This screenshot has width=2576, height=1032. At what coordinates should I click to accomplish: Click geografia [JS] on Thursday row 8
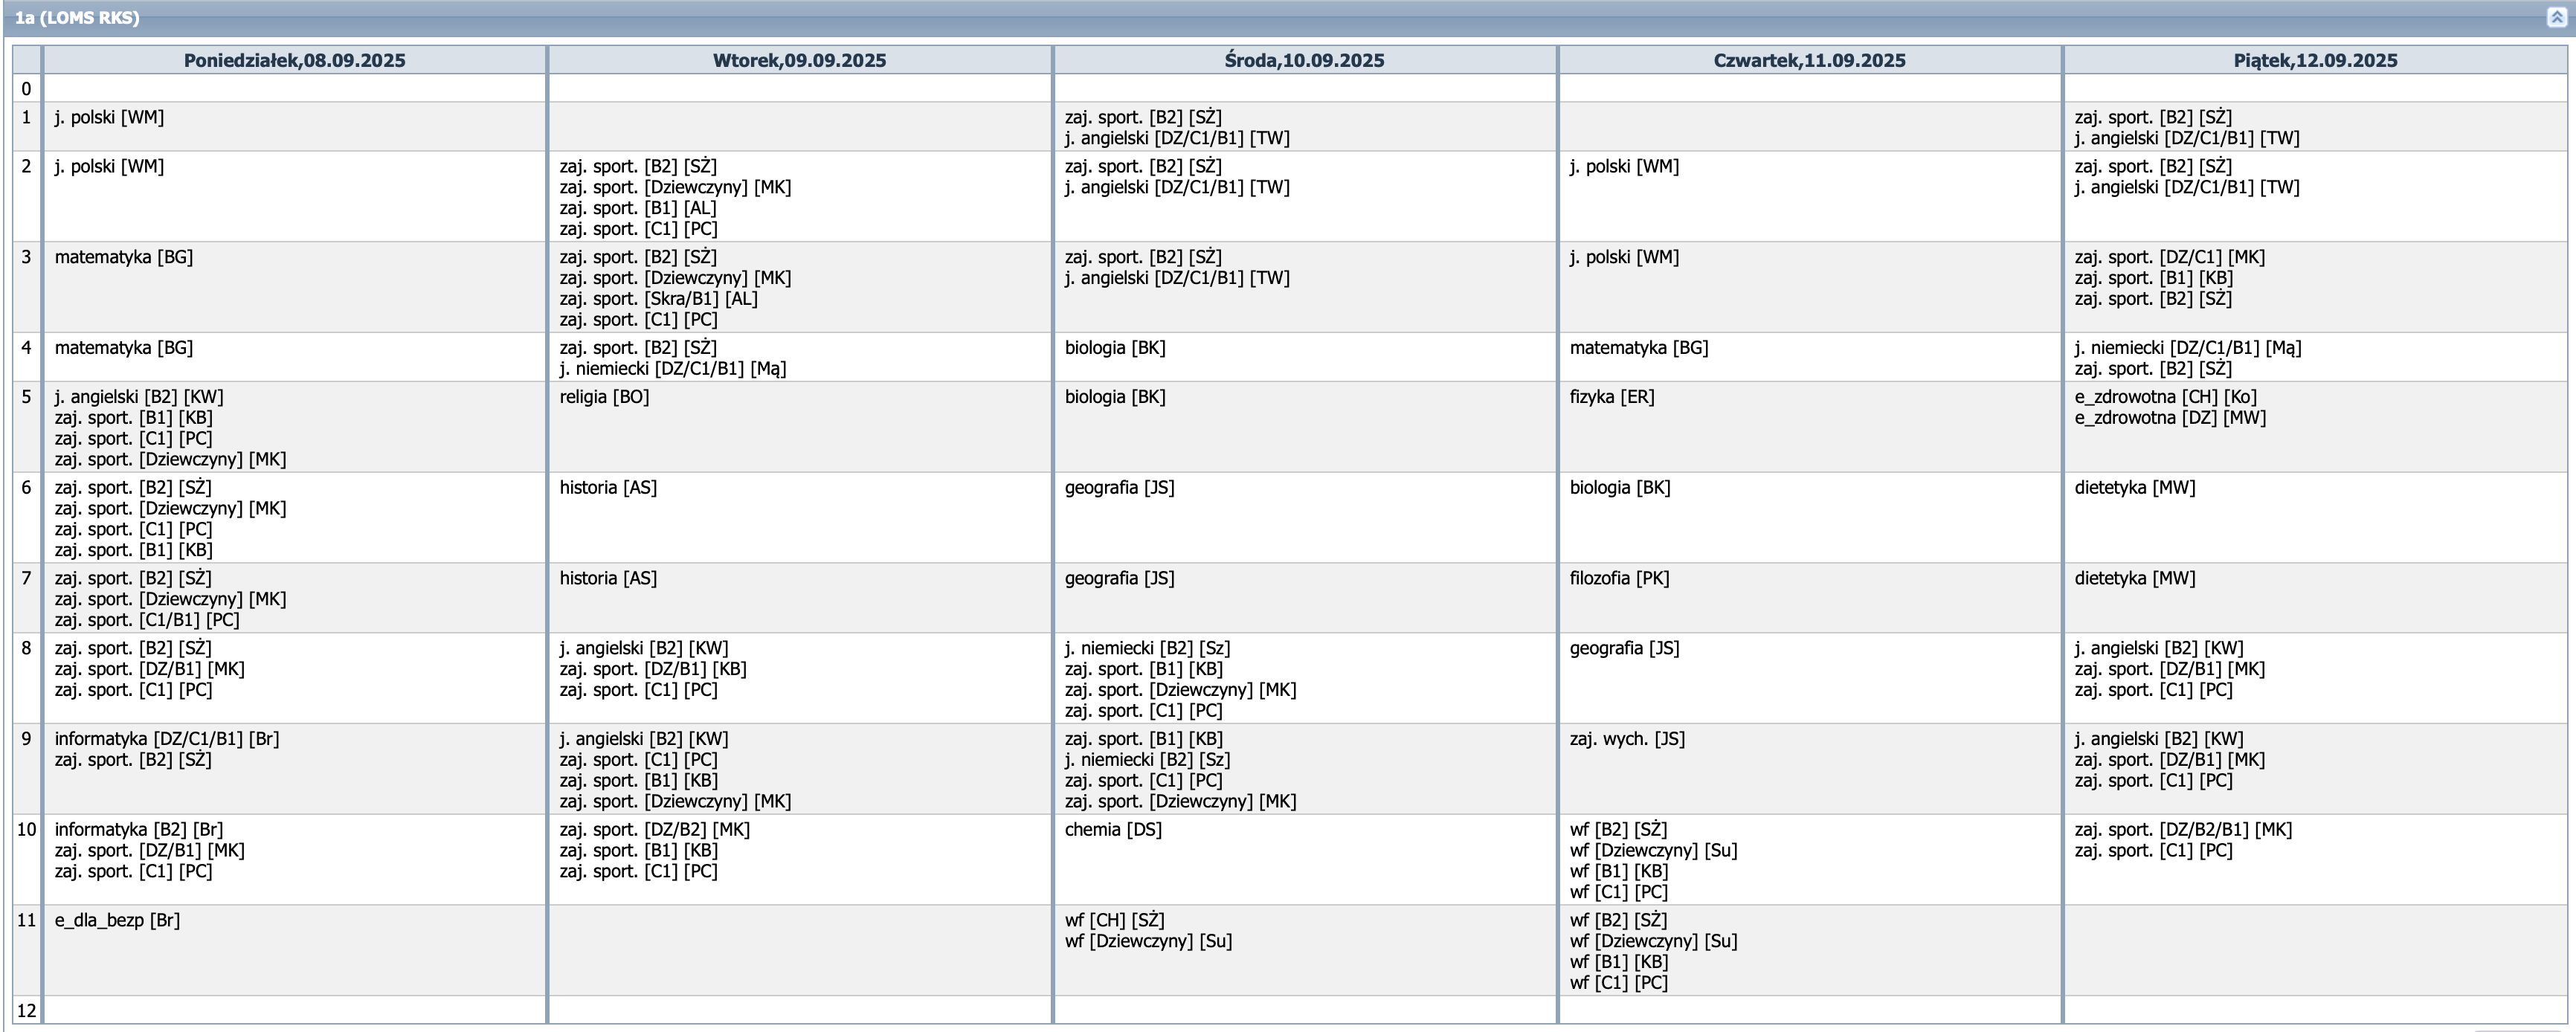1624,648
